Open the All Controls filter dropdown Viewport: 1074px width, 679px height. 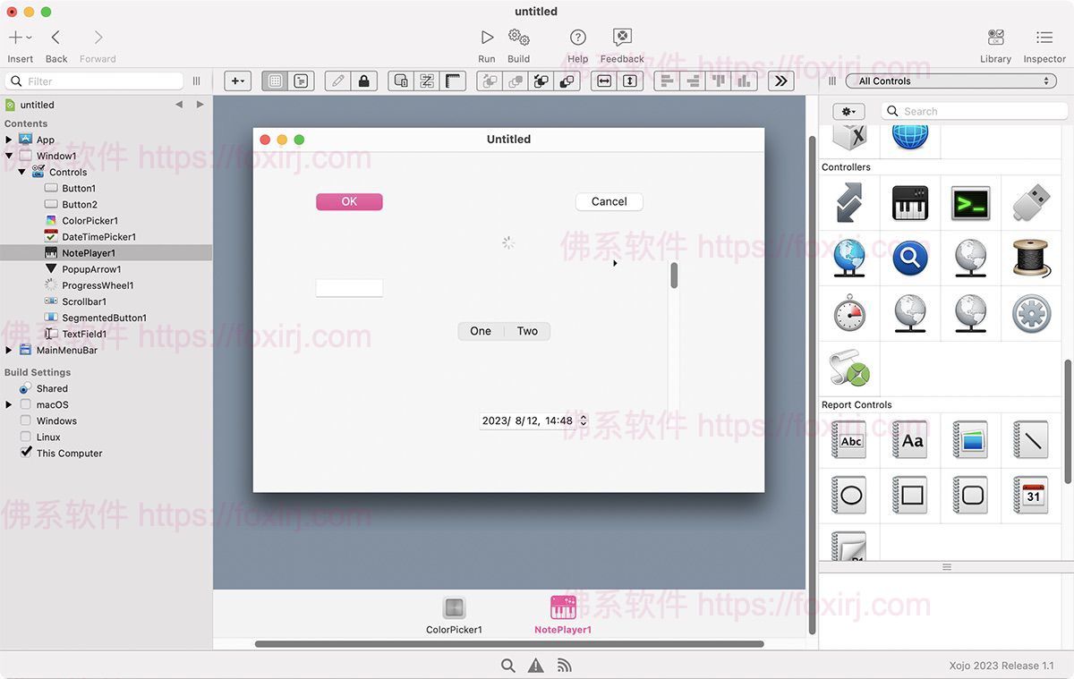pyautogui.click(x=951, y=80)
